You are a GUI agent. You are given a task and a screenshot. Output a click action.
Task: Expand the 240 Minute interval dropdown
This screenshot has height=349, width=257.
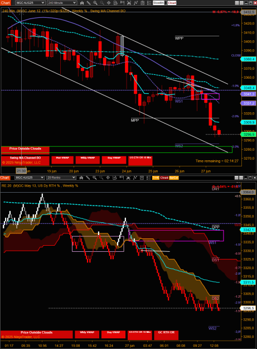pyautogui.click(x=62, y=3)
